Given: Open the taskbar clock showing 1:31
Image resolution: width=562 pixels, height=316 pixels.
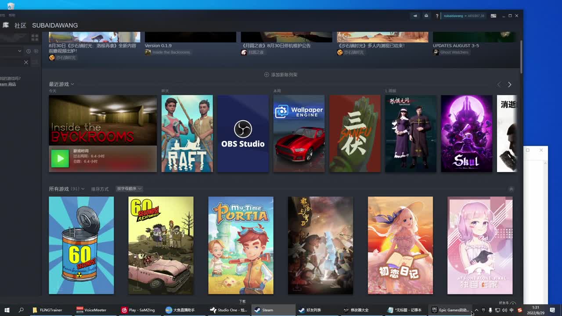Looking at the screenshot, I should tap(536, 310).
